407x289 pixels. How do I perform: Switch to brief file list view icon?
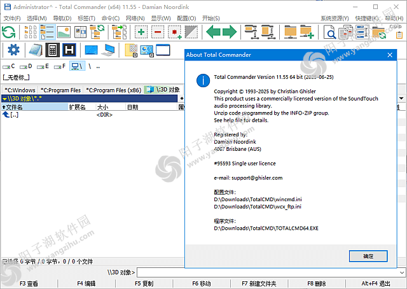[x=31, y=32]
